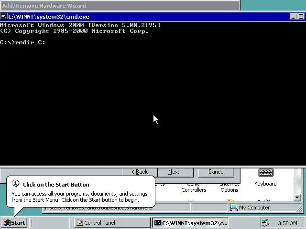Select the cmd.exe taskbar button
Screen dimensions: 306x229
[190, 223]
